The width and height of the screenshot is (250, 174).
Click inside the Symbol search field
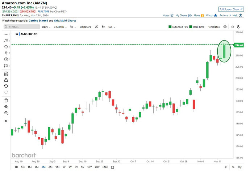pos(22,27)
